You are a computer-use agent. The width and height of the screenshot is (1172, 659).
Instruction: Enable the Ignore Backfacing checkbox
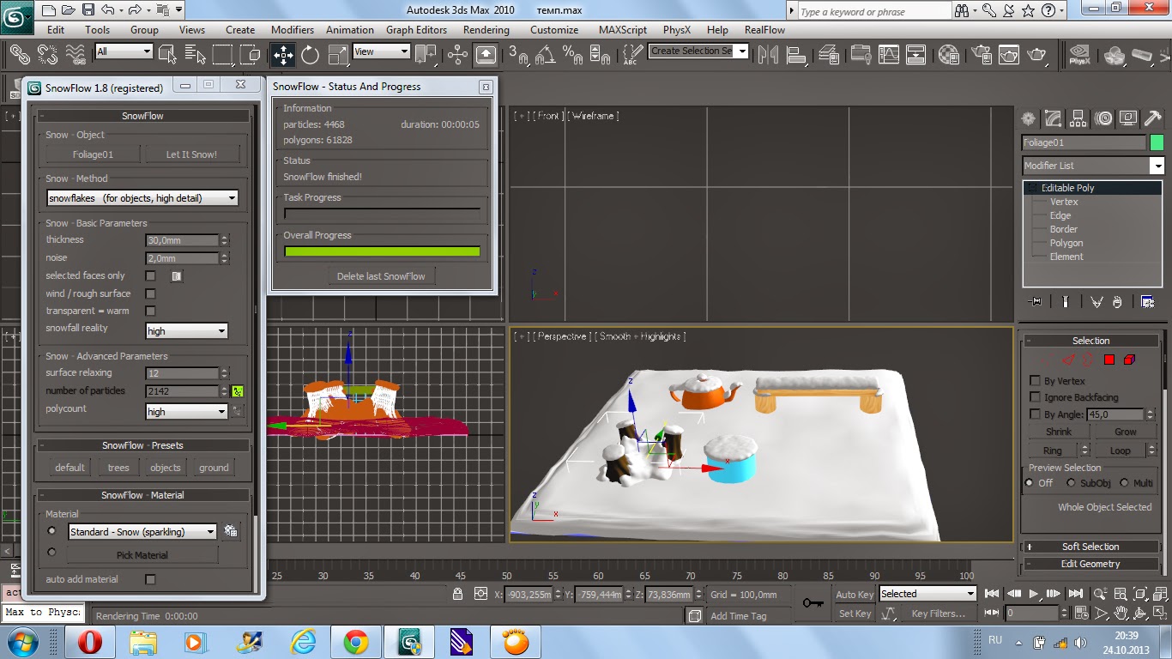coord(1036,396)
